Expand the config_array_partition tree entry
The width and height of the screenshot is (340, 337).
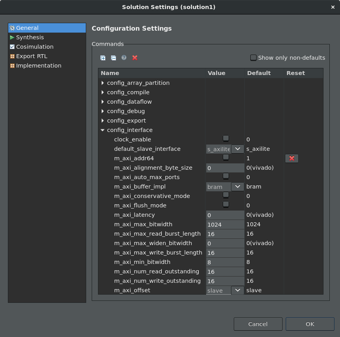coord(103,83)
